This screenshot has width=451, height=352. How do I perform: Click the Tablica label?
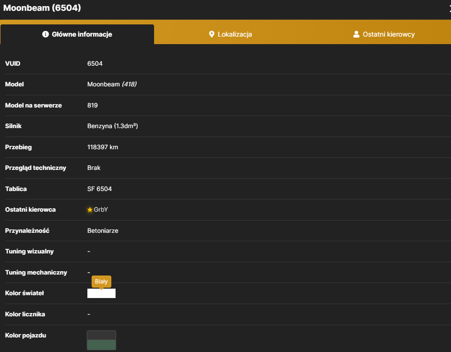click(16, 189)
